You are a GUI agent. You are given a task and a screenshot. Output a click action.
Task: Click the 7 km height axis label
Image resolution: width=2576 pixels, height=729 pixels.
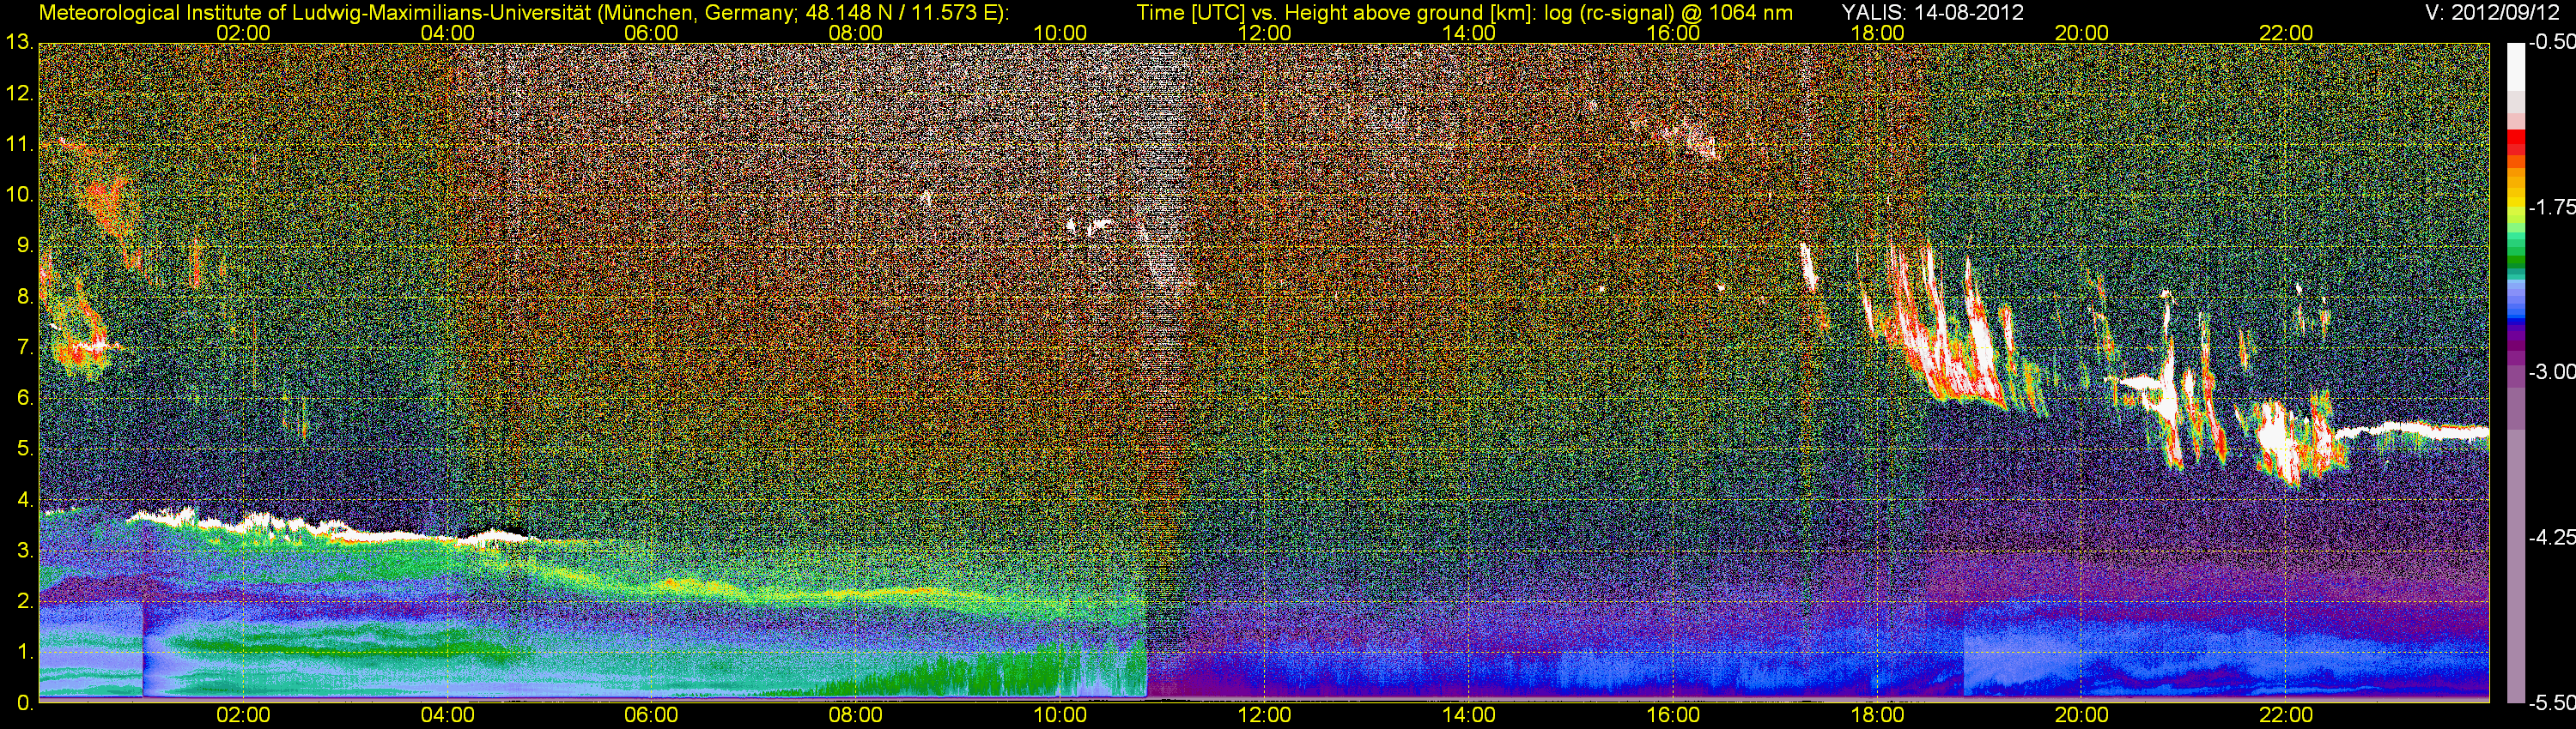[x=24, y=347]
